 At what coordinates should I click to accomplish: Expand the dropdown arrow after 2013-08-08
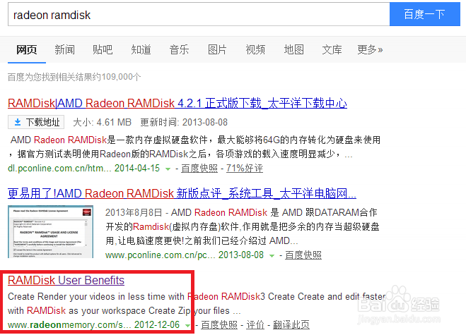tap(272, 255)
